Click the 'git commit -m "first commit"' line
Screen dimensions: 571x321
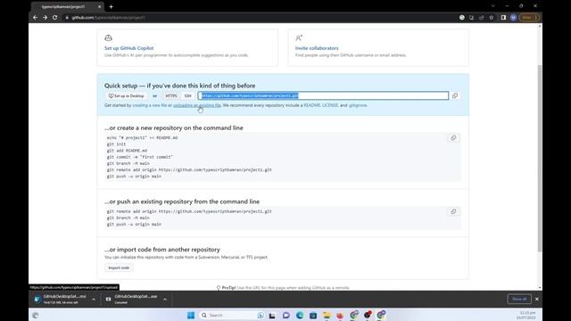coord(140,157)
